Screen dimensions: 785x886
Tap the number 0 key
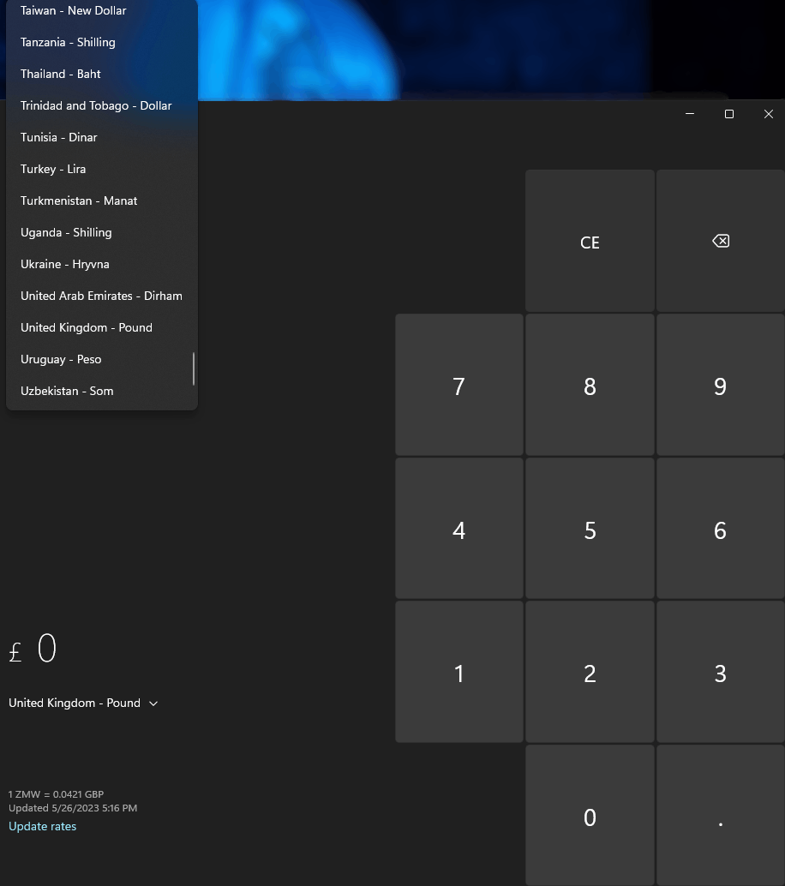tap(590, 816)
